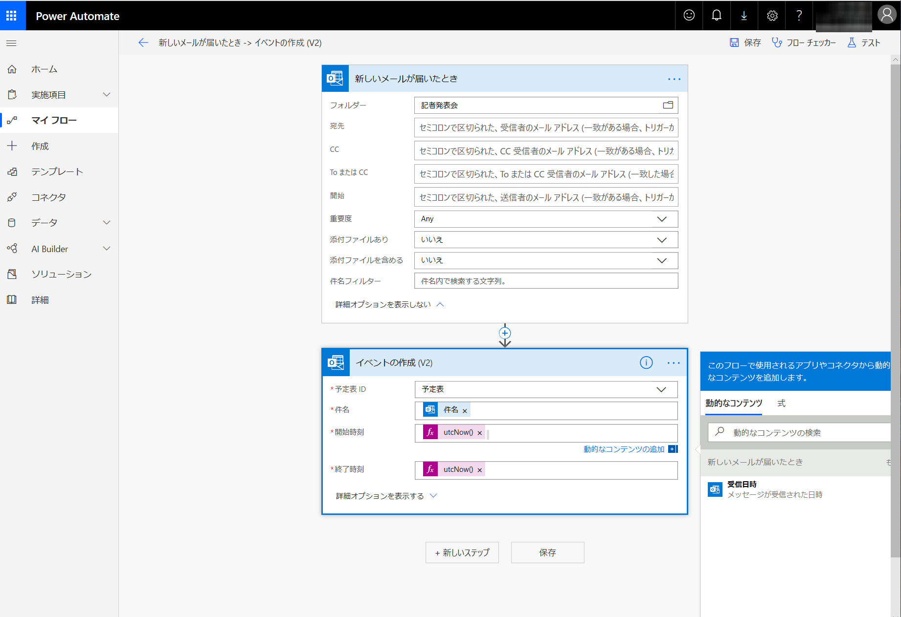
Task: Click the To または CC input field
Action: point(546,174)
